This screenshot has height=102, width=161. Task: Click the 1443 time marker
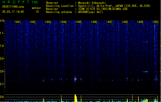click(48, 22)
